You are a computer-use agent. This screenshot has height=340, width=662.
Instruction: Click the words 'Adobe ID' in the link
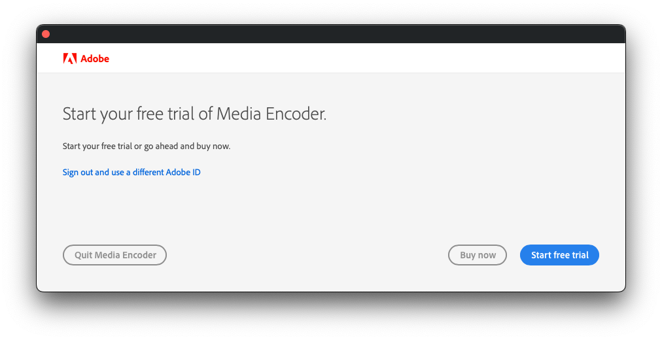tap(183, 173)
